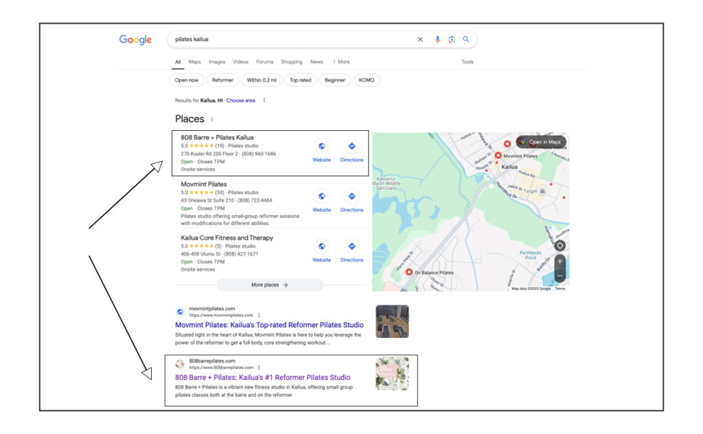This screenshot has width=703, height=434.
Task: Click the map Terms link
Action: (560, 289)
